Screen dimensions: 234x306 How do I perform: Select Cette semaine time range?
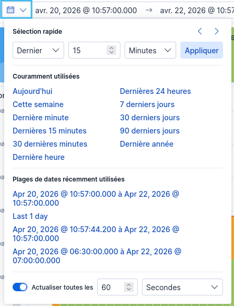click(x=38, y=104)
